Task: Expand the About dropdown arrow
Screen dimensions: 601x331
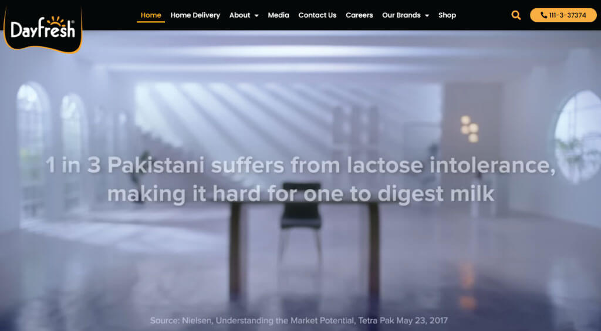Action: [x=256, y=16]
